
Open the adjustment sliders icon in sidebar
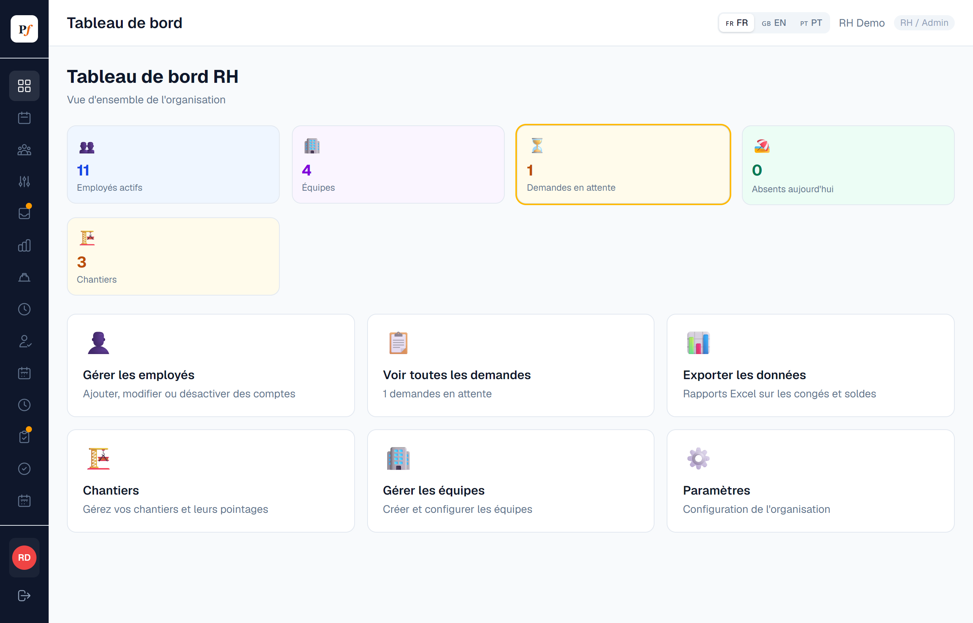[x=24, y=182]
